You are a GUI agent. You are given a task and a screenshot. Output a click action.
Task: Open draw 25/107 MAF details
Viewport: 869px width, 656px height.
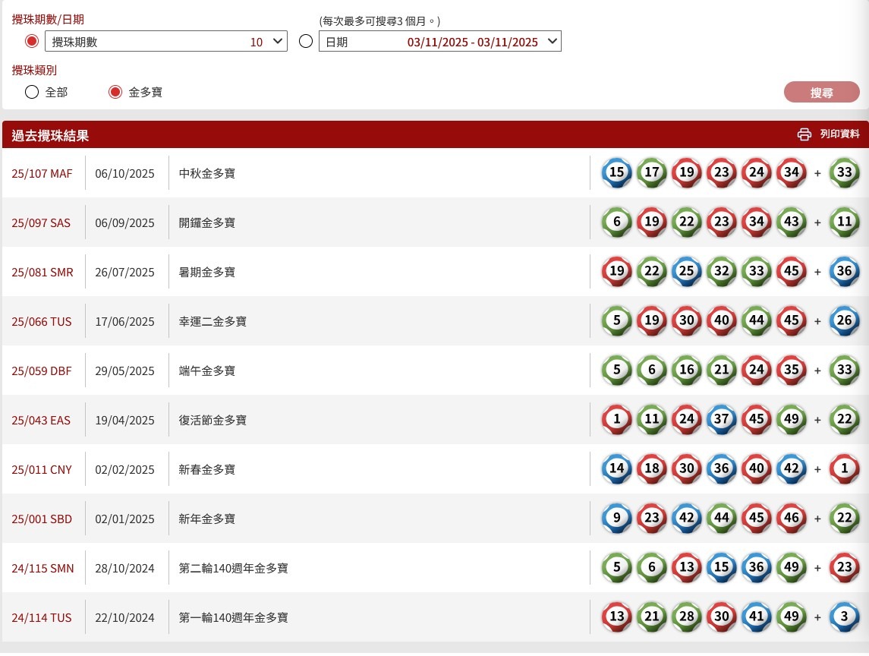pyautogui.click(x=42, y=173)
